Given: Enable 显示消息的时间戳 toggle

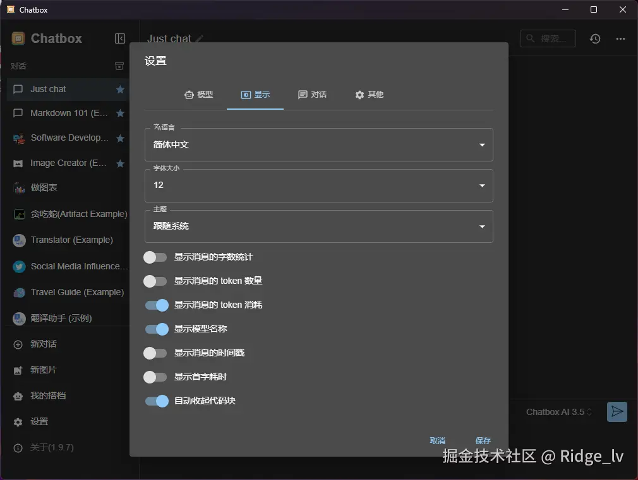Looking at the screenshot, I should tap(155, 353).
